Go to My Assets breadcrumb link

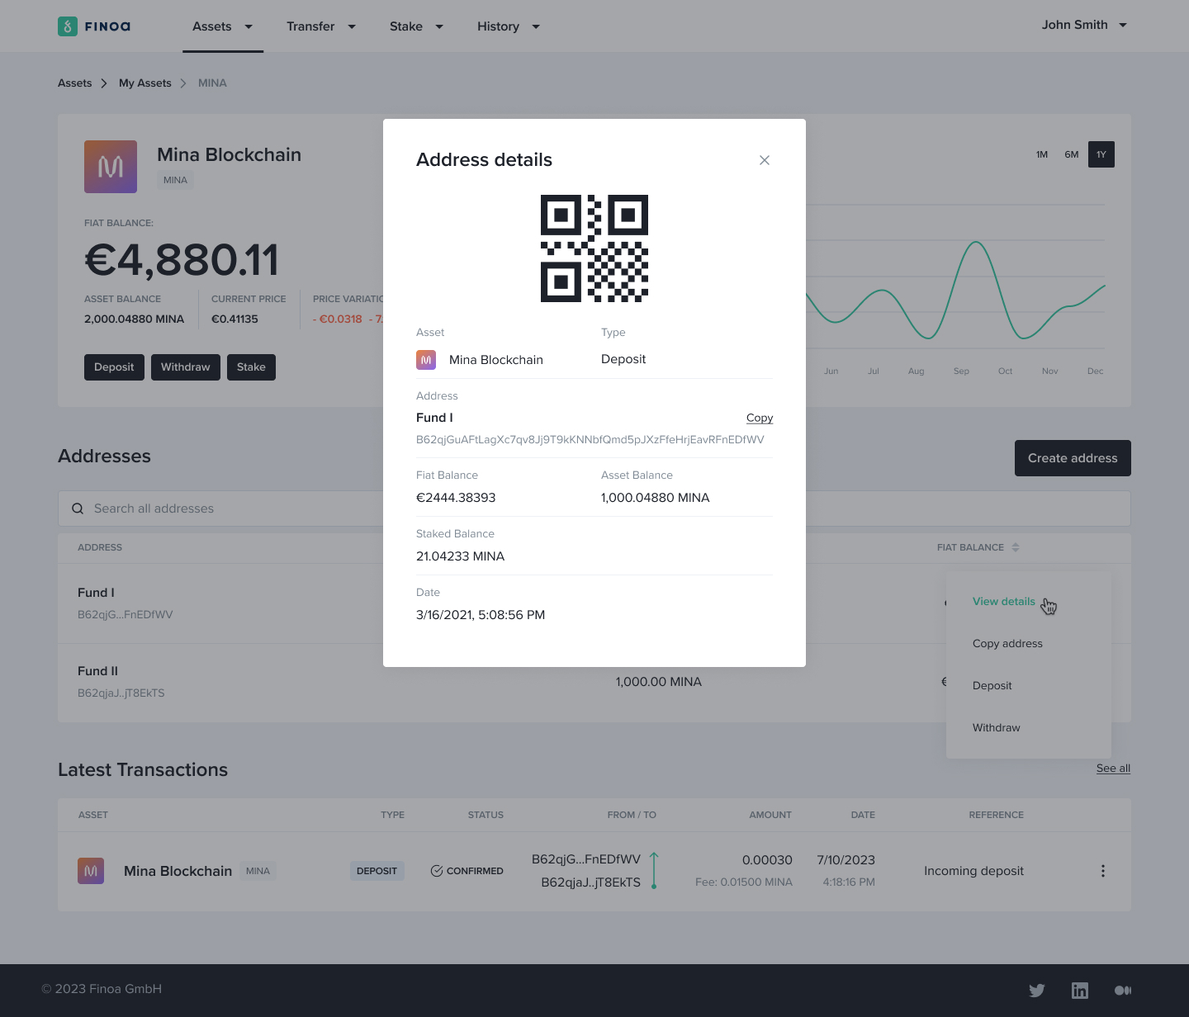tap(145, 83)
